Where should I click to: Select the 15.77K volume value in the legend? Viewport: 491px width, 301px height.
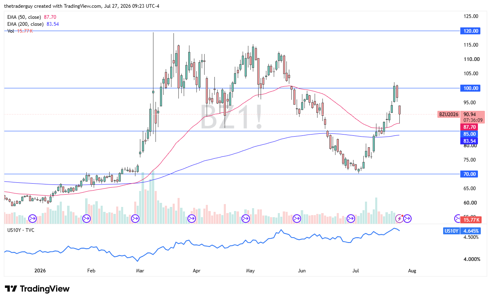tap(25, 31)
